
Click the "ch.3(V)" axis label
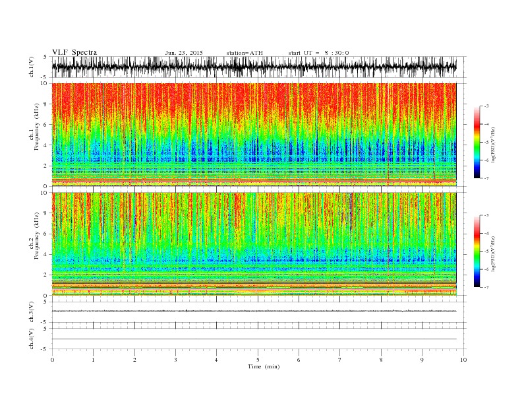click(32, 312)
